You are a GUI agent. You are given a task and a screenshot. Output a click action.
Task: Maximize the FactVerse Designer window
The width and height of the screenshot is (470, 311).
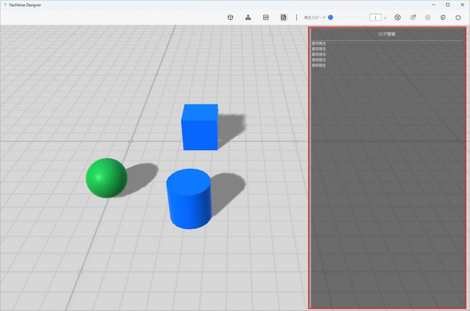448,5
